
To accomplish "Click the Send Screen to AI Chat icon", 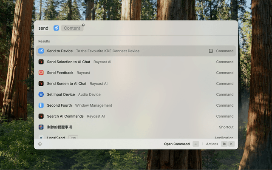I will pyautogui.click(x=41, y=84).
